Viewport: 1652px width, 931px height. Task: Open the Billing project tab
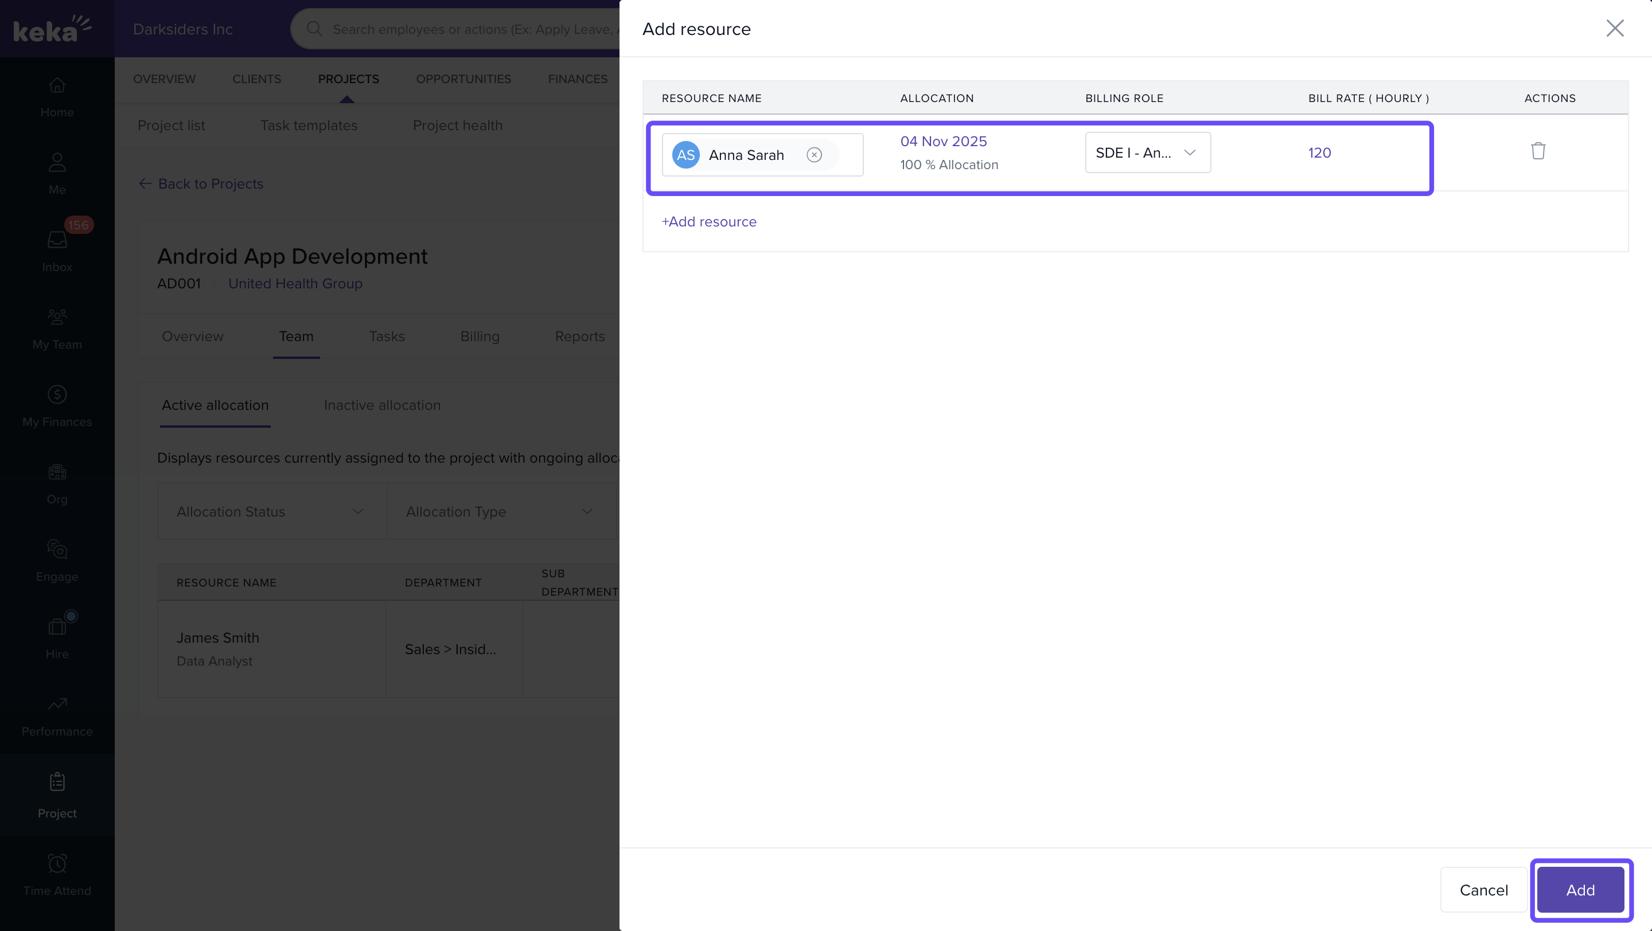tap(479, 337)
